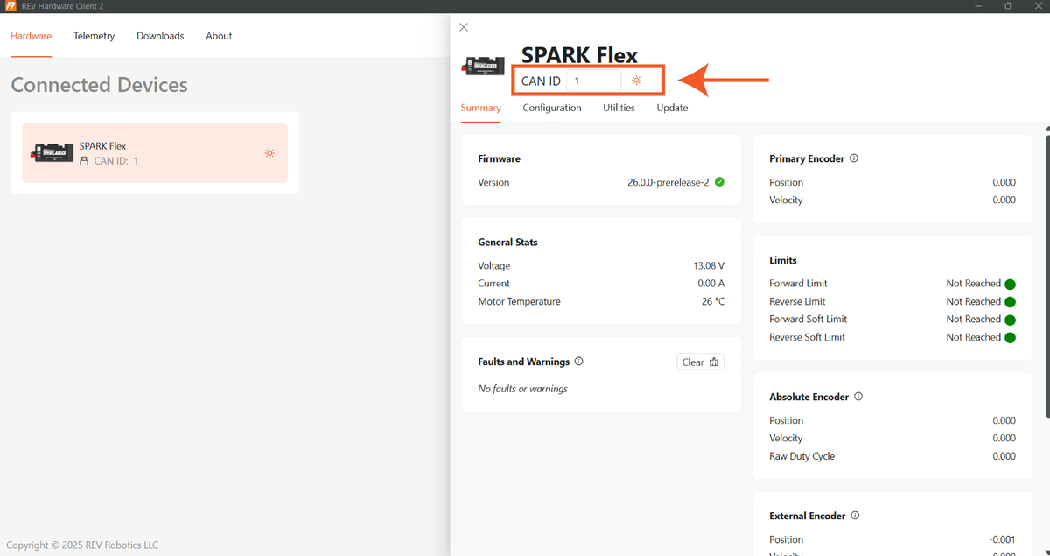Clear the faults and warnings
The image size is (1050, 556).
click(700, 362)
